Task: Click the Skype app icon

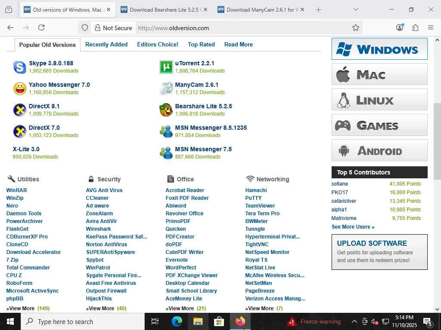Action: pyautogui.click(x=20, y=67)
